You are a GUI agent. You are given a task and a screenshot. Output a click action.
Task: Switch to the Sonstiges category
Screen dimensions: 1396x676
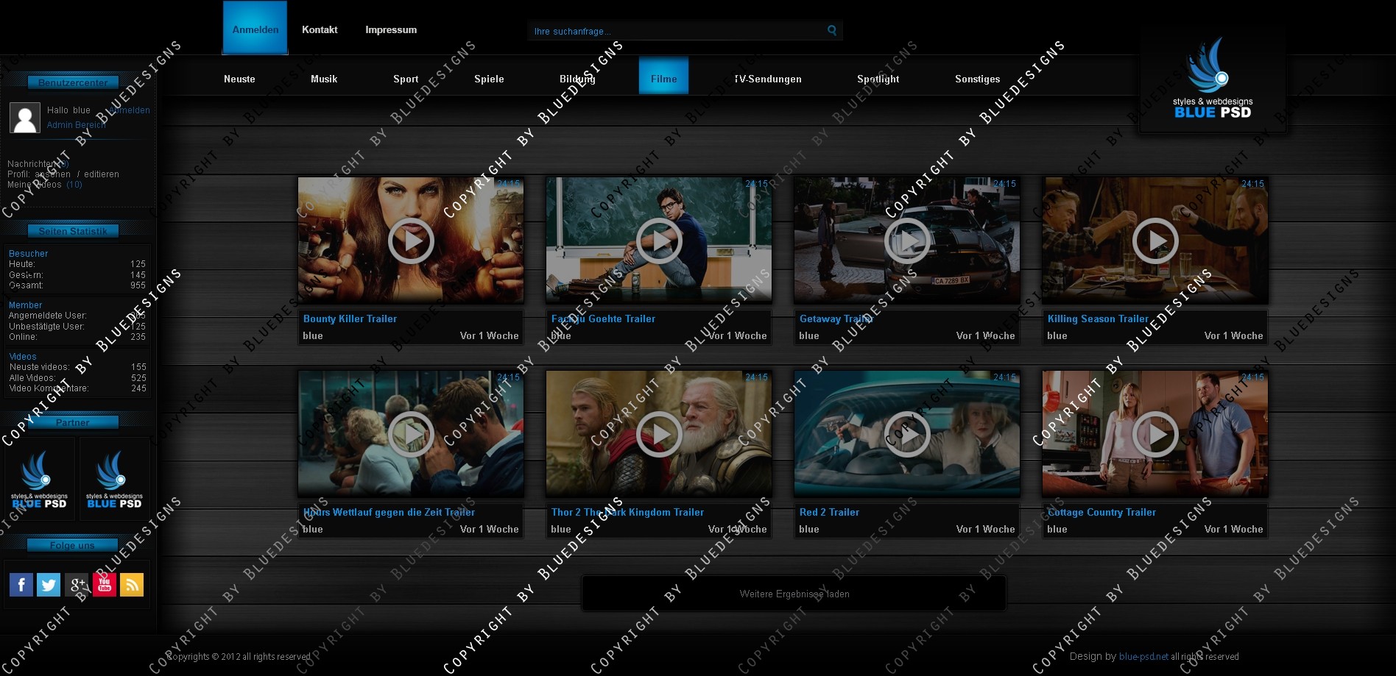point(977,79)
